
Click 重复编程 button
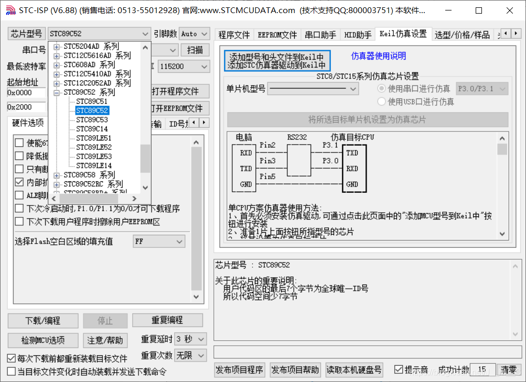point(167,320)
